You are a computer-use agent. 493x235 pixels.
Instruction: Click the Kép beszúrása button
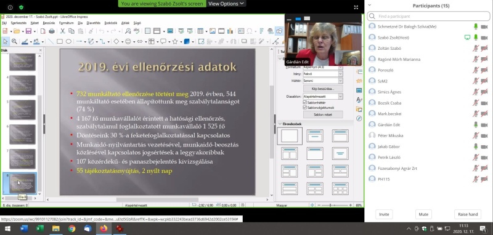coord(322,89)
